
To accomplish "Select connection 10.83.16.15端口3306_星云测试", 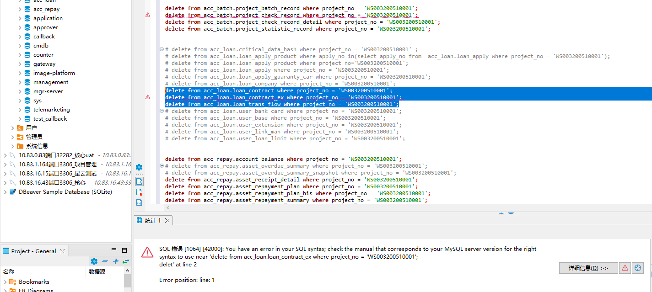I will point(58,174).
